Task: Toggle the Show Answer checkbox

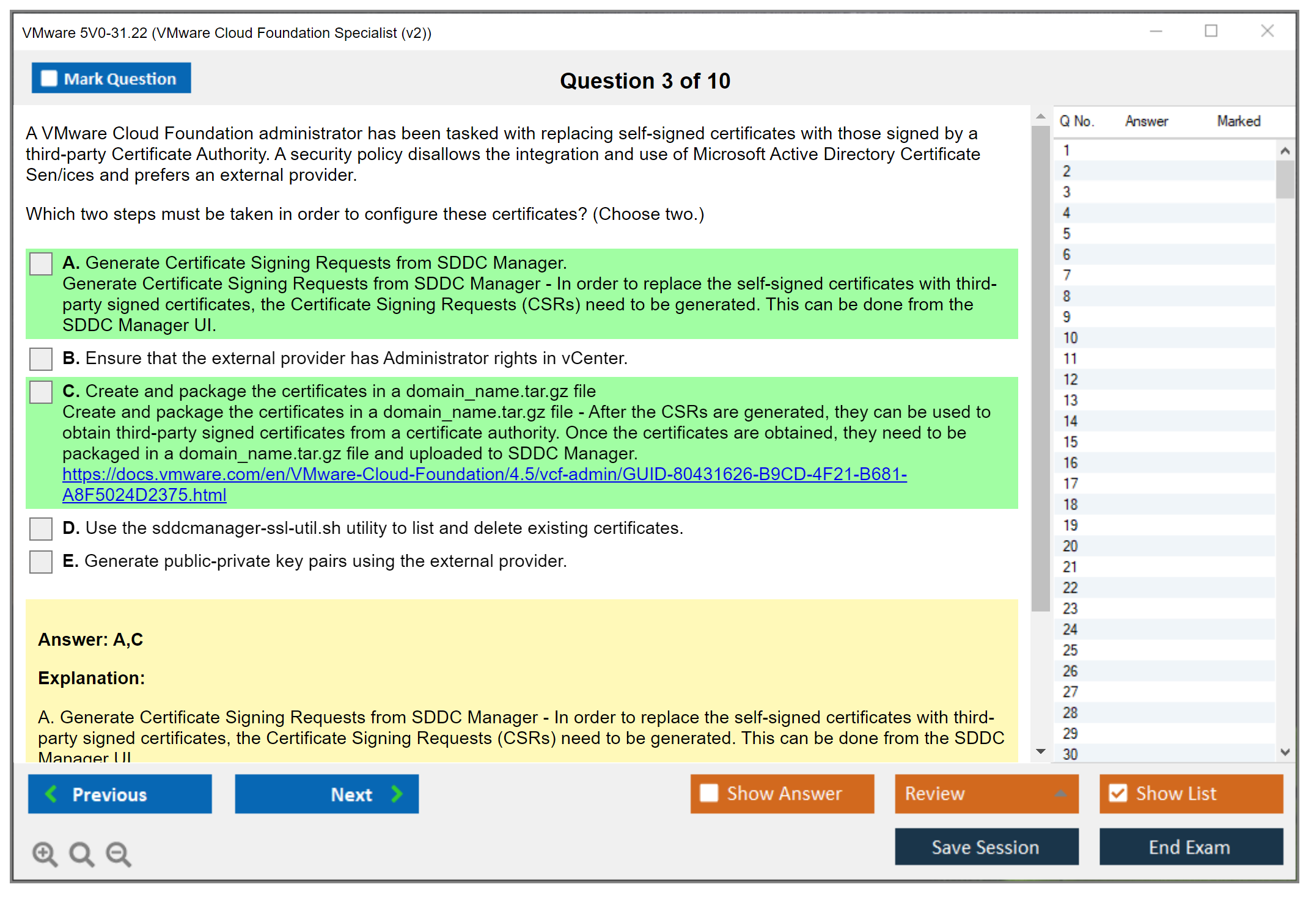Action: pos(709,793)
